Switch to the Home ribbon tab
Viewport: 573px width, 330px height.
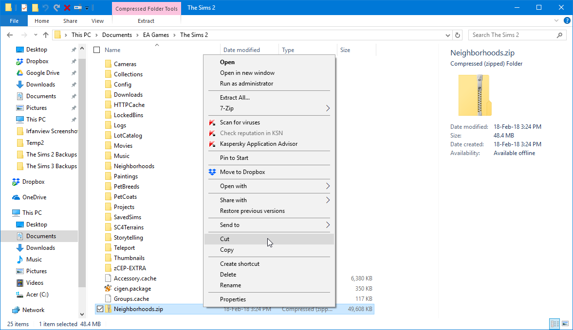(x=42, y=21)
